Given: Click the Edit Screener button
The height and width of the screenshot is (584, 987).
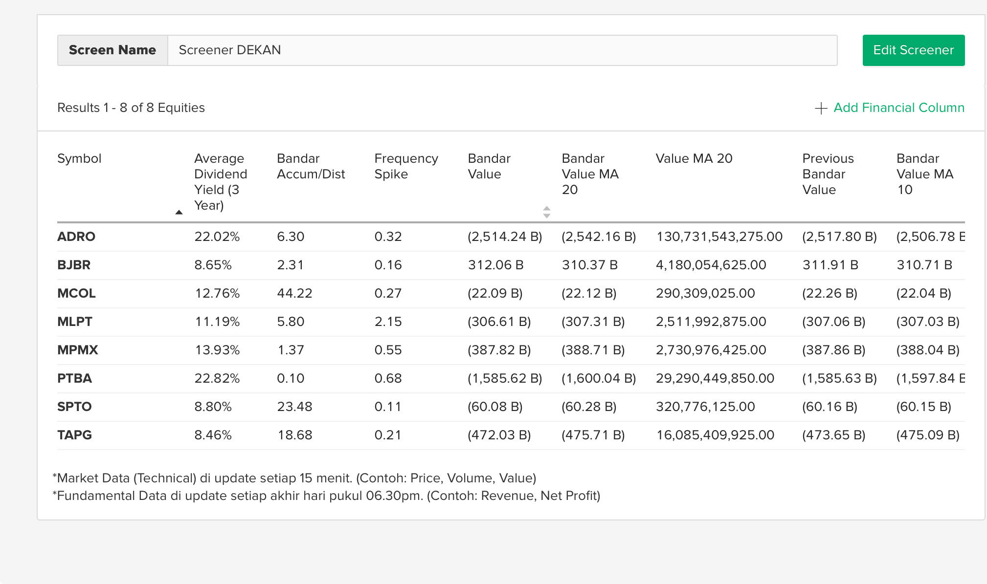Looking at the screenshot, I should click(913, 50).
